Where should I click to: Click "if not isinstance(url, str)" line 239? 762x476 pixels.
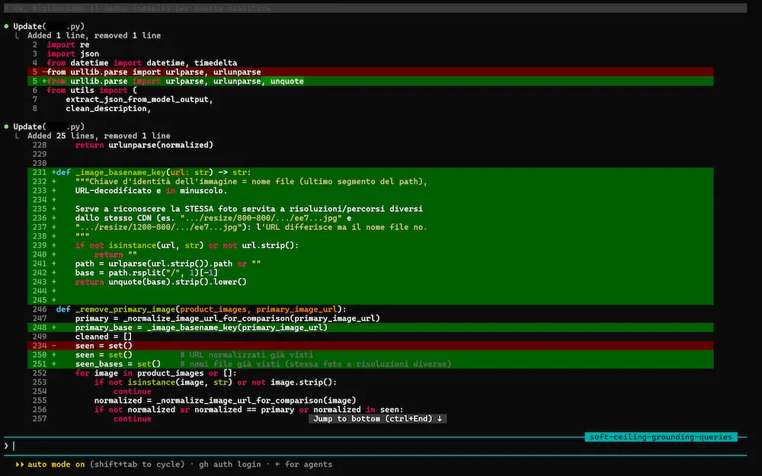[x=371, y=245]
